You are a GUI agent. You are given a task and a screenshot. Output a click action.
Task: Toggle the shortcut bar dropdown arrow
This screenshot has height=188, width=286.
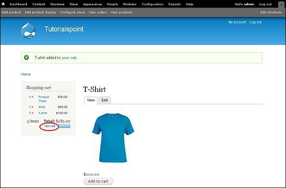(281, 5)
